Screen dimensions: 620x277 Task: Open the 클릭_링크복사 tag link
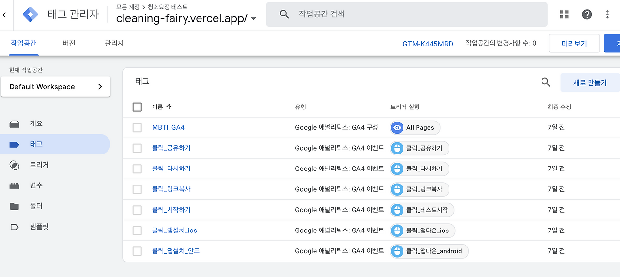[x=171, y=189]
